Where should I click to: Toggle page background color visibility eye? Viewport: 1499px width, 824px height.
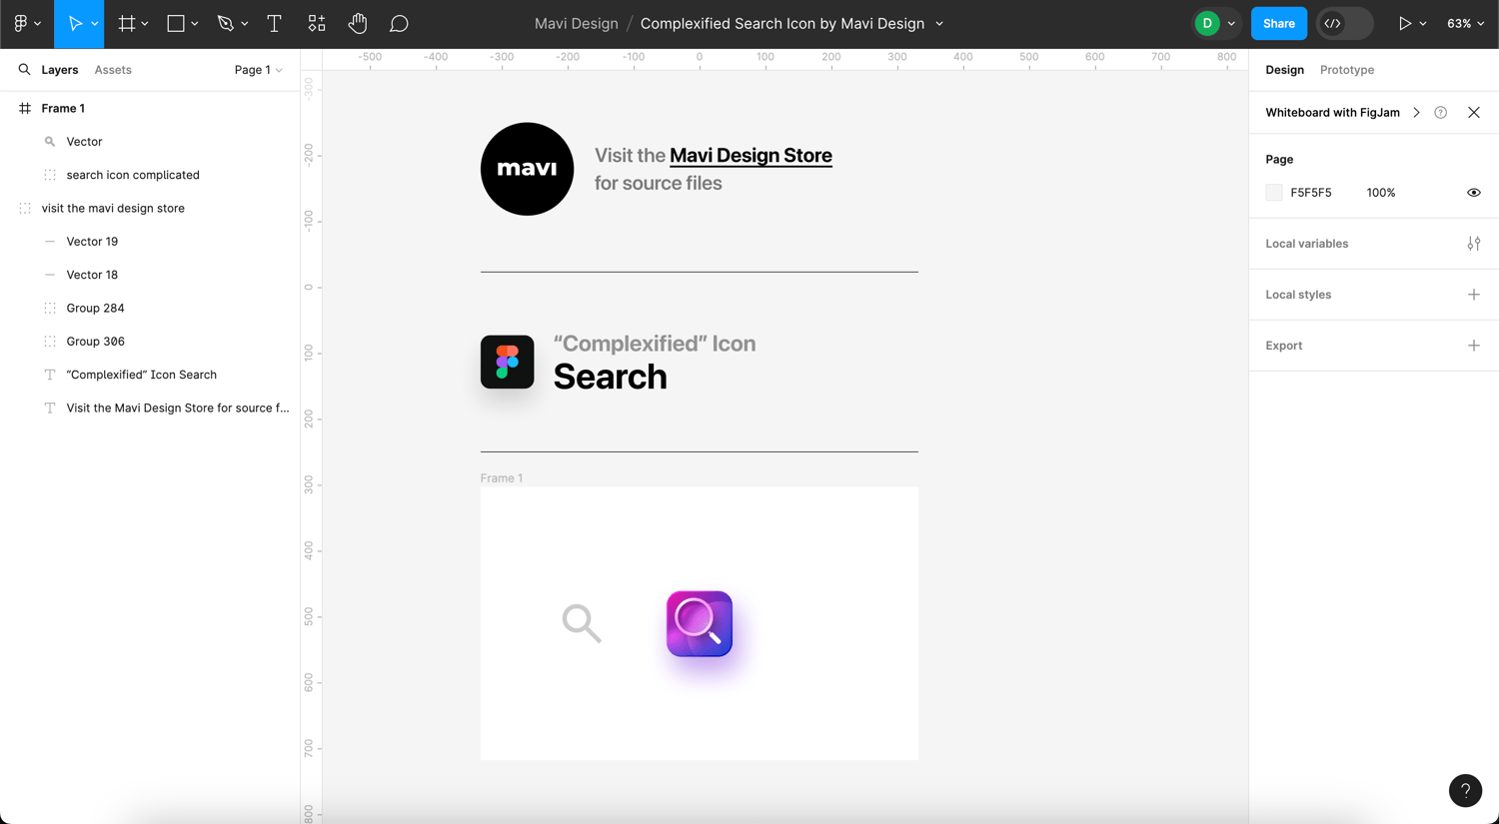click(1474, 193)
